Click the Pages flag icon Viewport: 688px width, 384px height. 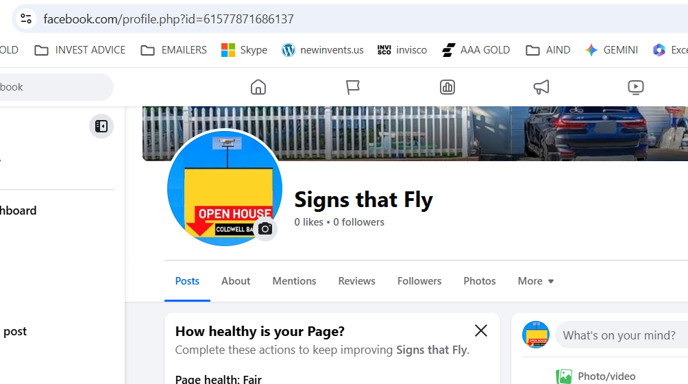coord(353,87)
